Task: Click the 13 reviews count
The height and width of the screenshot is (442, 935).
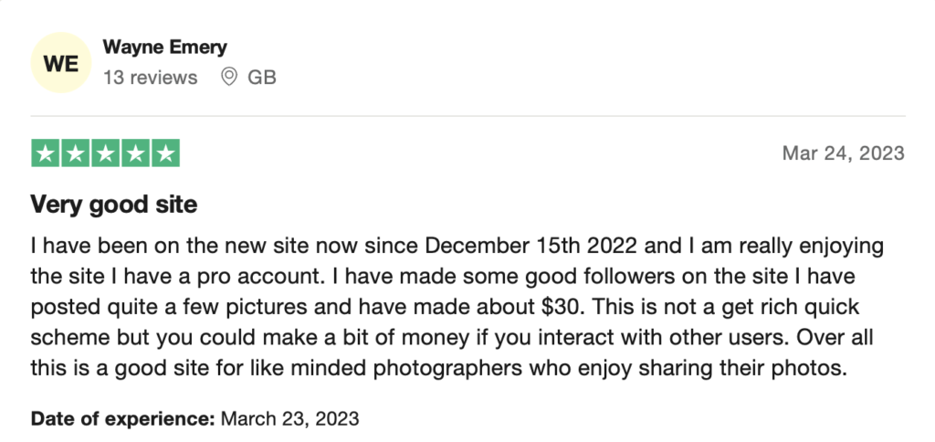Action: point(150,78)
